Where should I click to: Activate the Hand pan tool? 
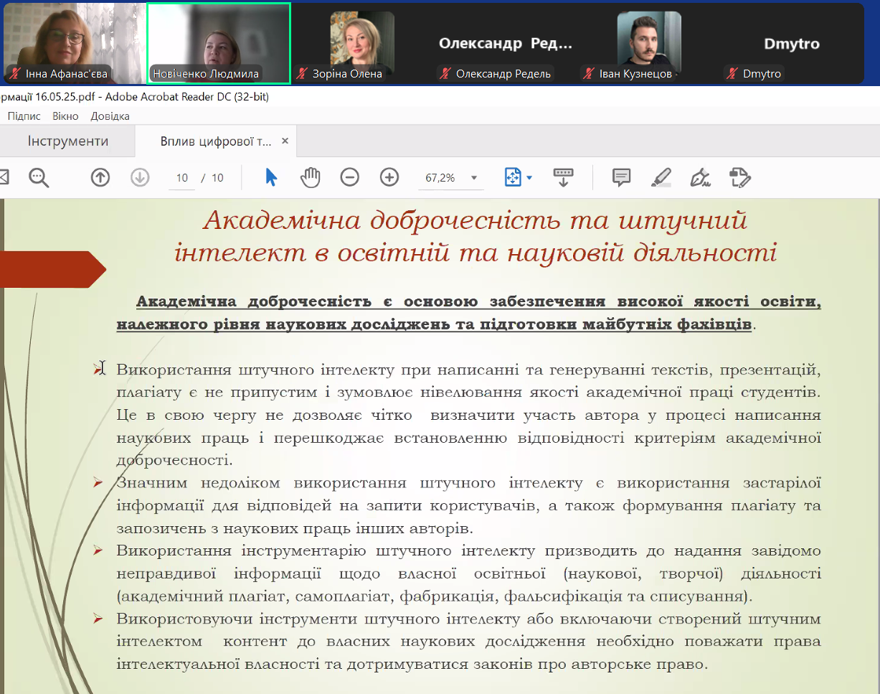click(310, 177)
